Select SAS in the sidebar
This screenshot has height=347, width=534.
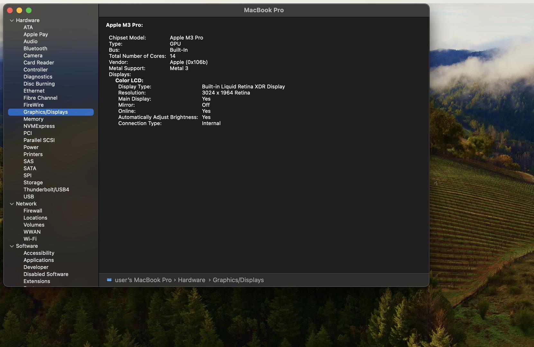click(28, 162)
